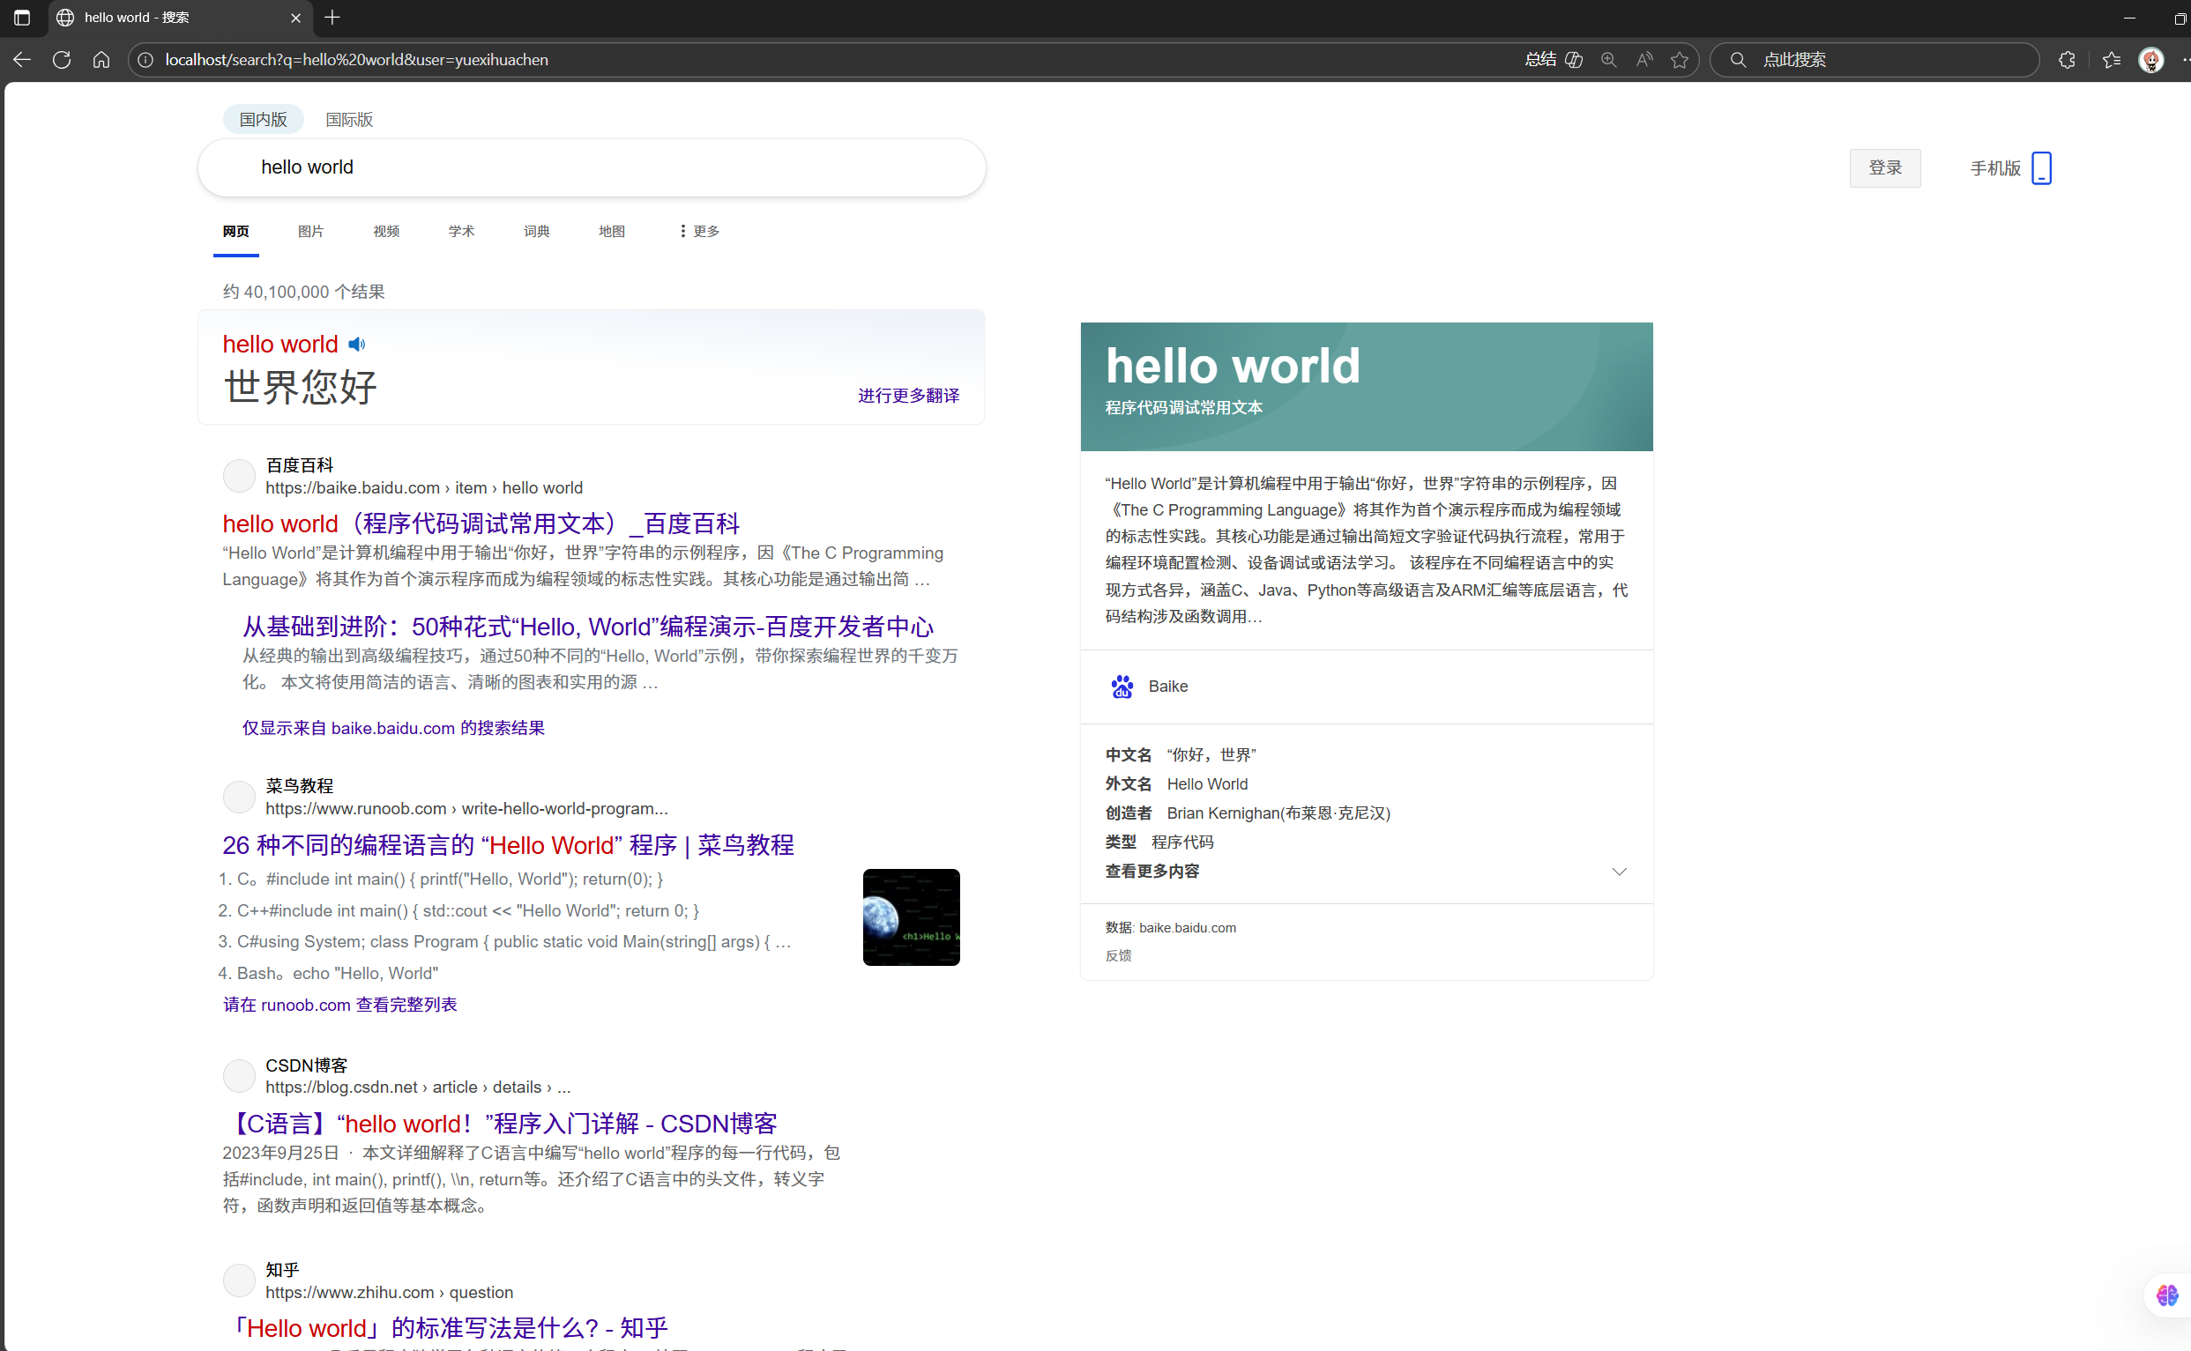Open the 更多 dropdown menu

coord(699,232)
